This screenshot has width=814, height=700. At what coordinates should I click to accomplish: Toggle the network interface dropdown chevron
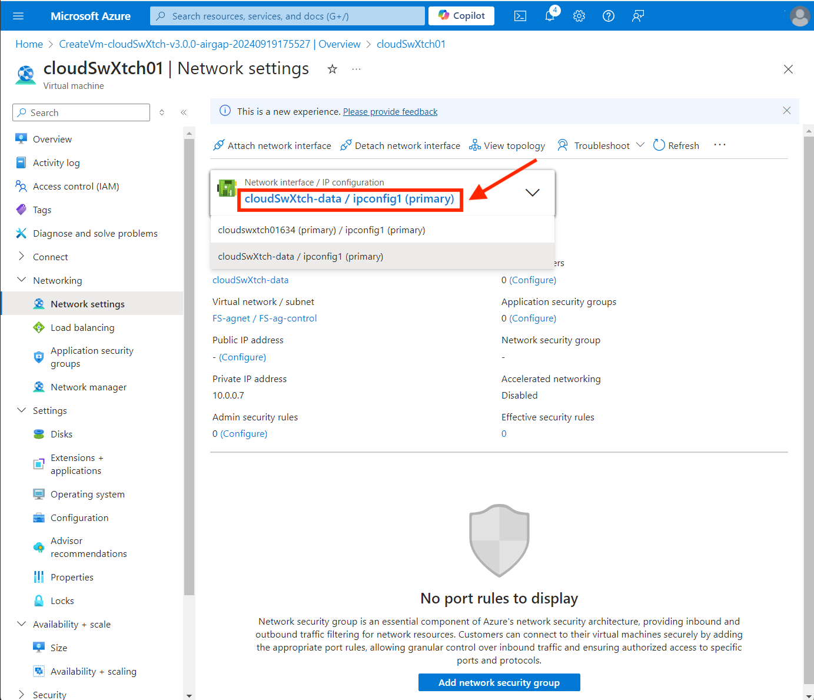coord(532,193)
